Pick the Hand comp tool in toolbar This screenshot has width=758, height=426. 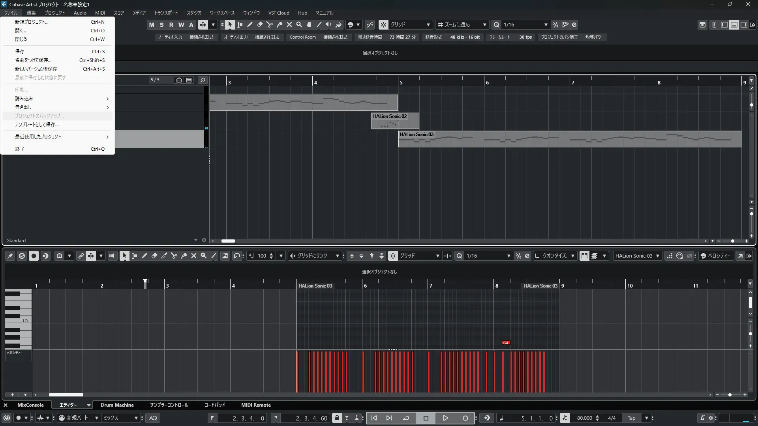[x=309, y=25]
